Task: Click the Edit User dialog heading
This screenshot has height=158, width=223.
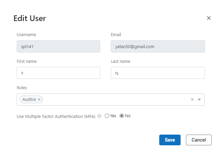Action: click(30, 18)
